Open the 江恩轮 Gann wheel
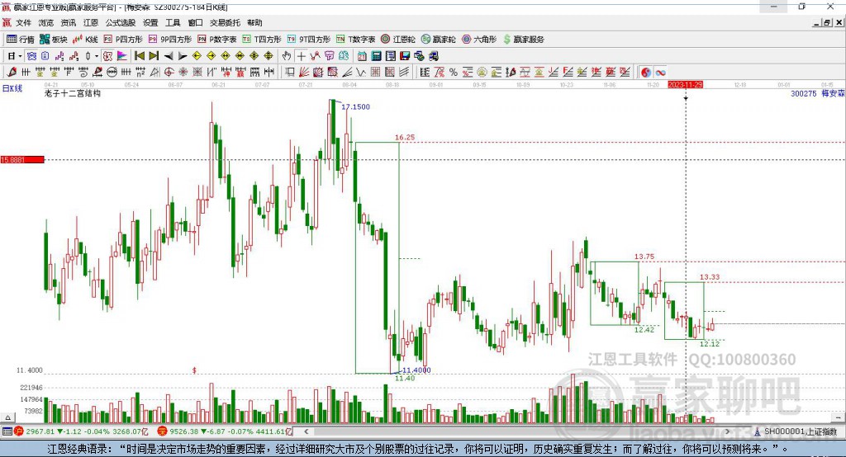Viewport: 846px width, 457px height. [398, 40]
